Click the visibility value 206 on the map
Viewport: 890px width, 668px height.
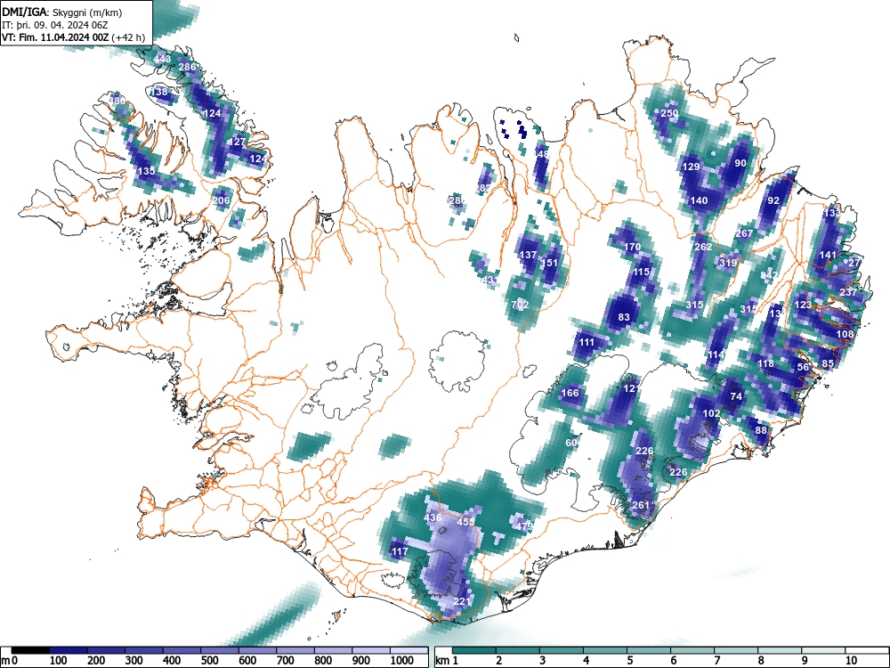coord(221,200)
